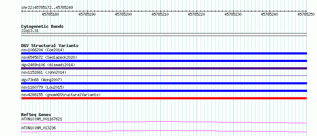Select ATXN10|NM_013236 transcript label

click(x=38, y=128)
